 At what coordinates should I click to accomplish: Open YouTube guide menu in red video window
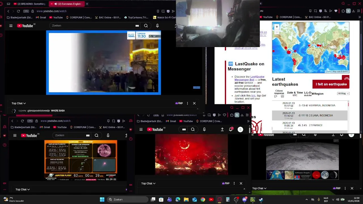pyautogui.click(x=141, y=129)
